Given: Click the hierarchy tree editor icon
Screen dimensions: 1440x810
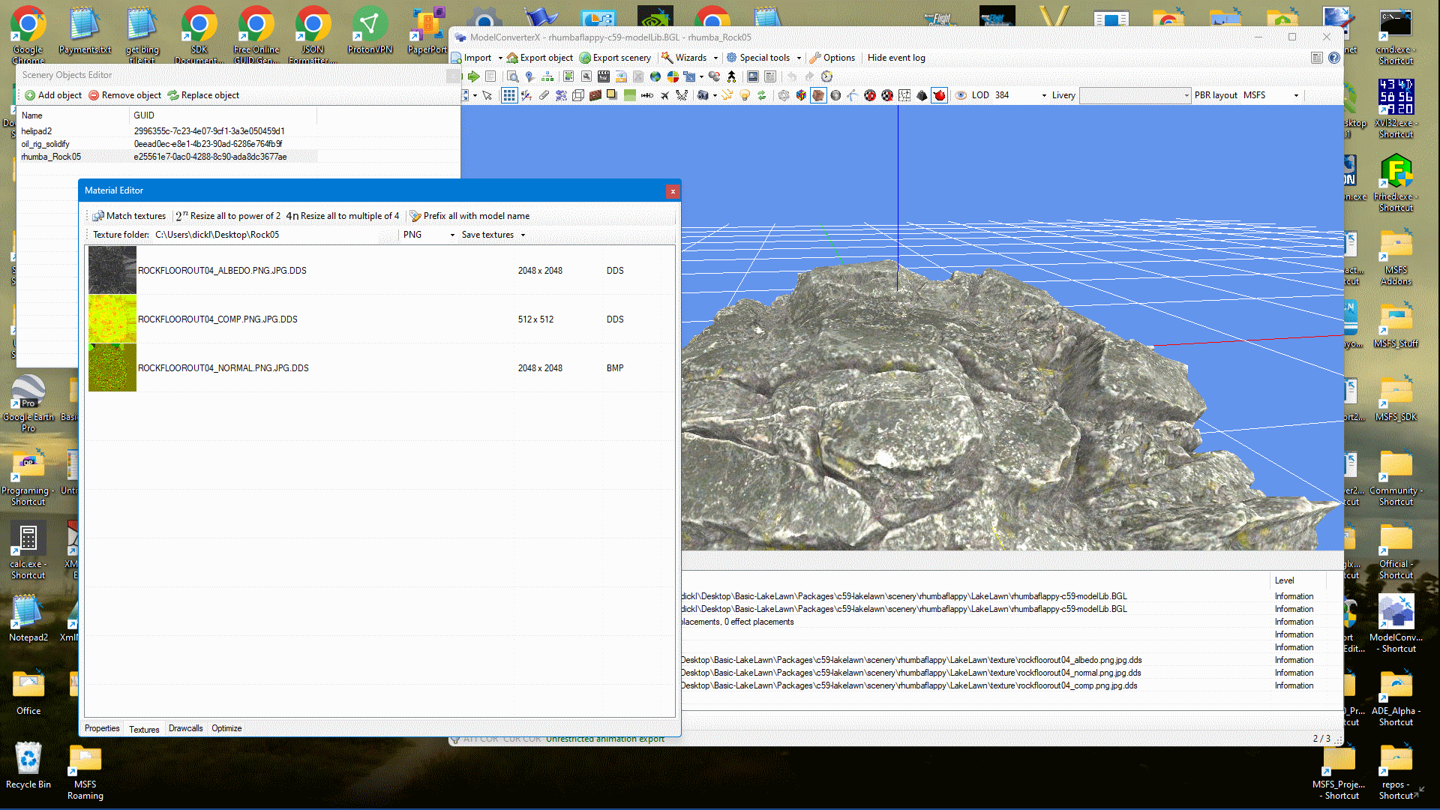Looking at the screenshot, I should [x=547, y=76].
